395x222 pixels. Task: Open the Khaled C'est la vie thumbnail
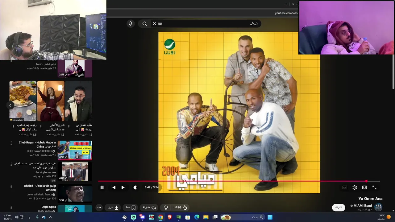pos(75,193)
